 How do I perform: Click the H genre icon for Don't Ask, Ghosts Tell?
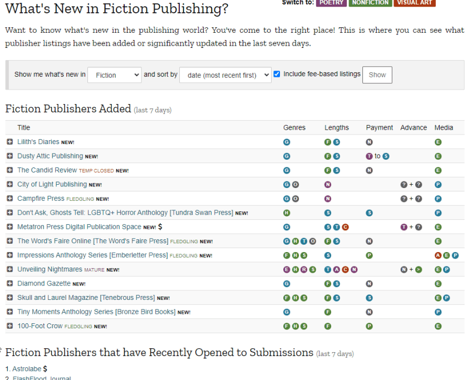287,213
